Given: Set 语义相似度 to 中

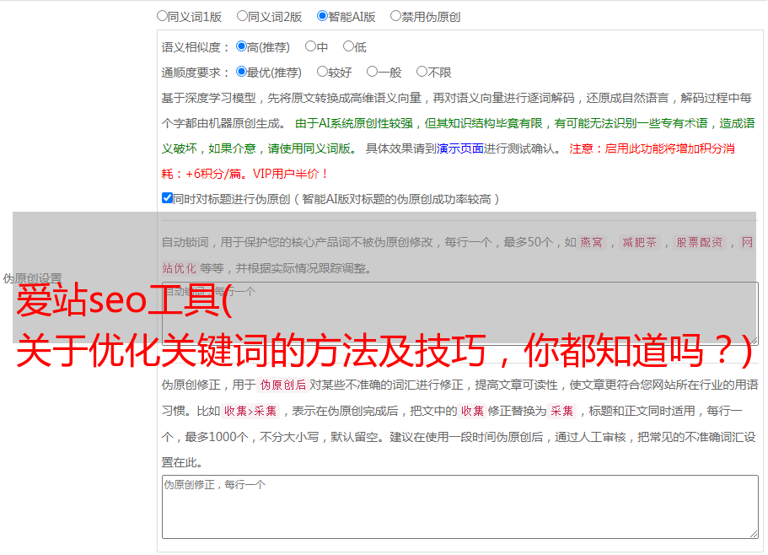Looking at the screenshot, I should pyautogui.click(x=310, y=46).
